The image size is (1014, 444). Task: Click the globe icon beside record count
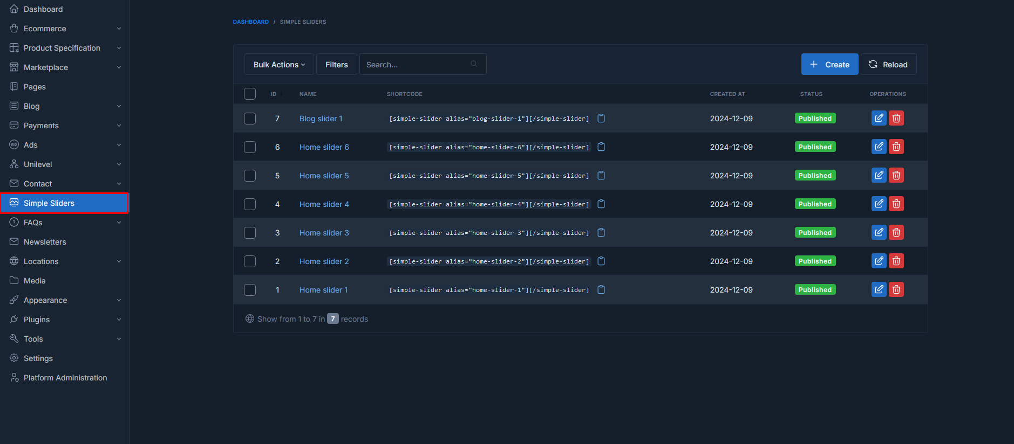click(x=250, y=318)
